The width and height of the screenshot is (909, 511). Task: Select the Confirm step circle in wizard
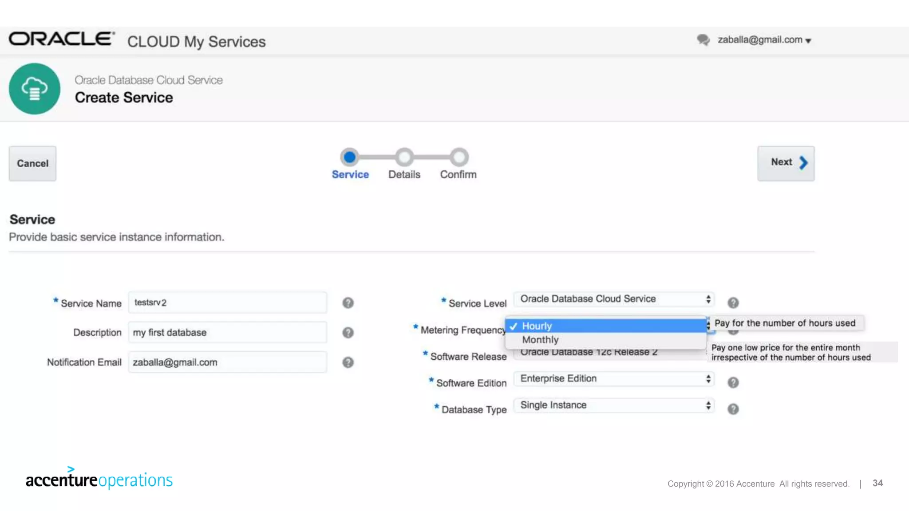tap(458, 157)
